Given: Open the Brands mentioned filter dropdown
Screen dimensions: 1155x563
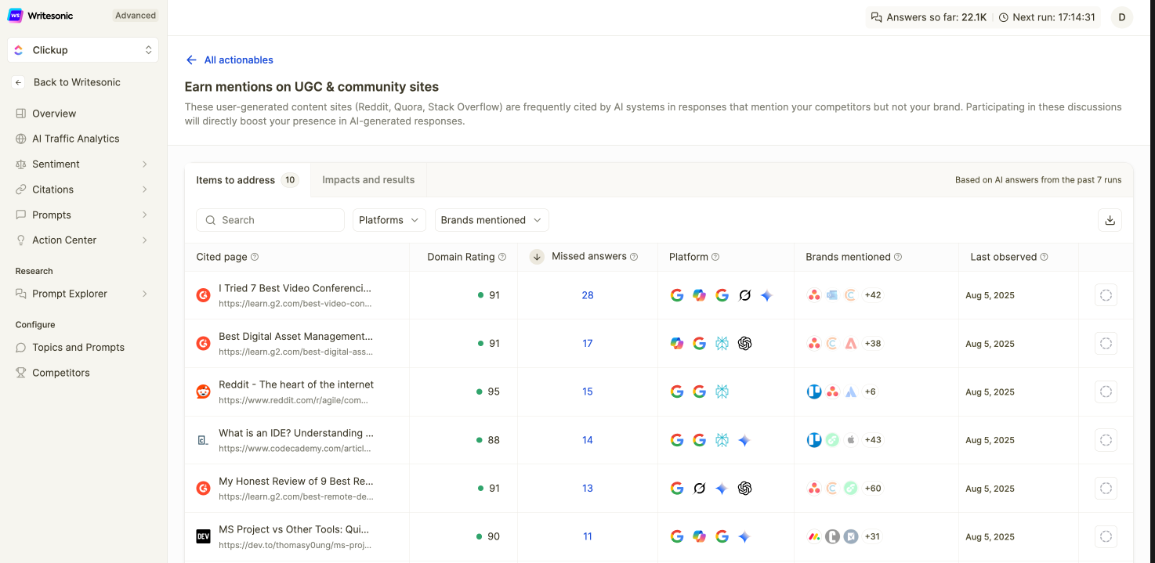Looking at the screenshot, I should pyautogui.click(x=491, y=220).
